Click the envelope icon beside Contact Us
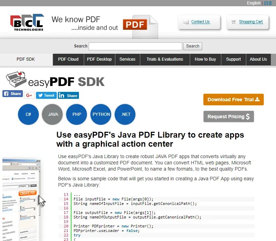This screenshot has width=276, height=241. point(186,22)
